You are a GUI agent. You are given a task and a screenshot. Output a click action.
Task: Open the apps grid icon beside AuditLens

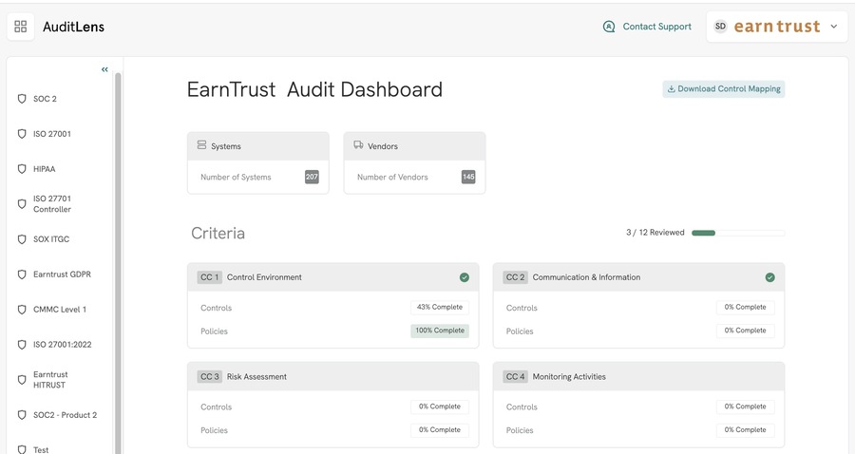(21, 27)
